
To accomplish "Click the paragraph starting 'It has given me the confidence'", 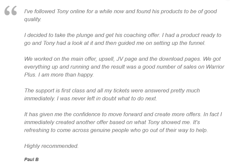I will coord(123,122).
